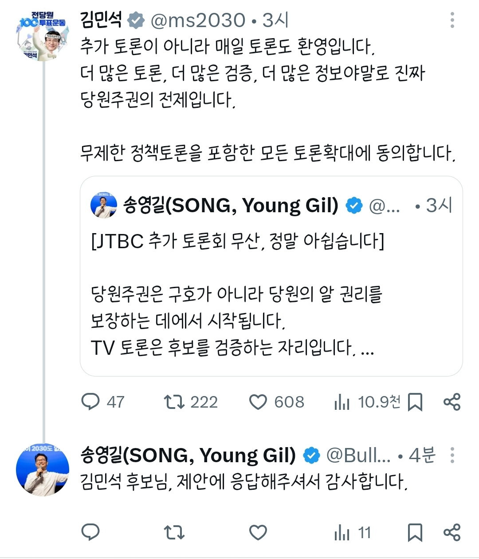Share 김민석's tweet
This screenshot has width=479, height=559.
[x=452, y=402]
